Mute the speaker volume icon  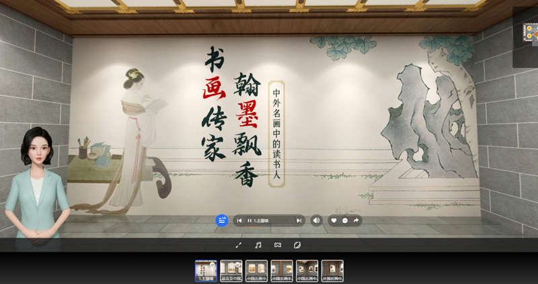click(x=316, y=220)
